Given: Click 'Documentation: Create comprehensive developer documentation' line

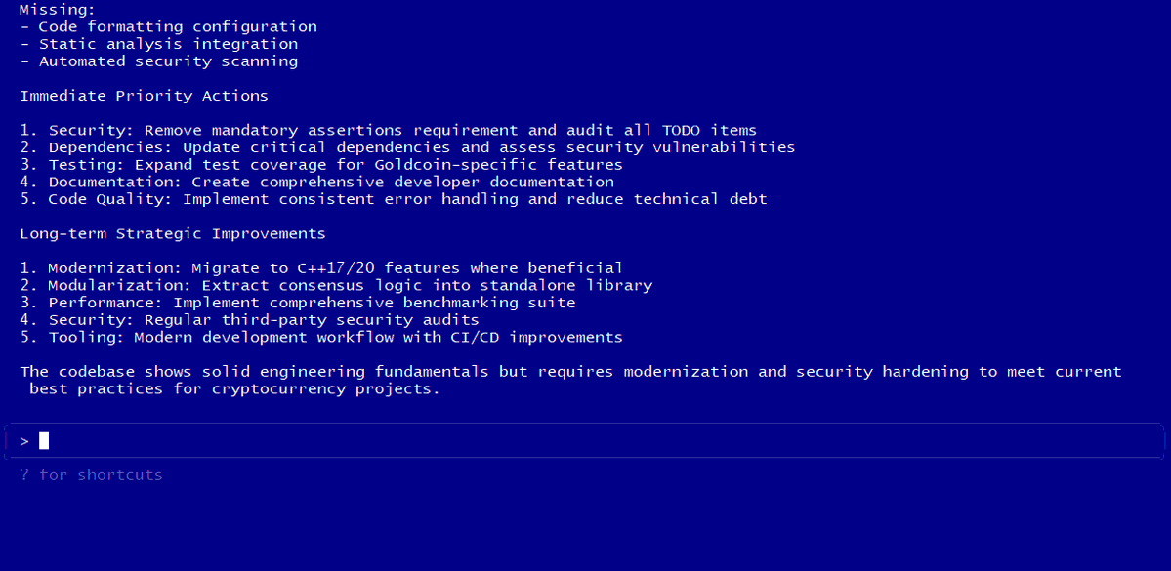Looking at the screenshot, I should 316,183.
